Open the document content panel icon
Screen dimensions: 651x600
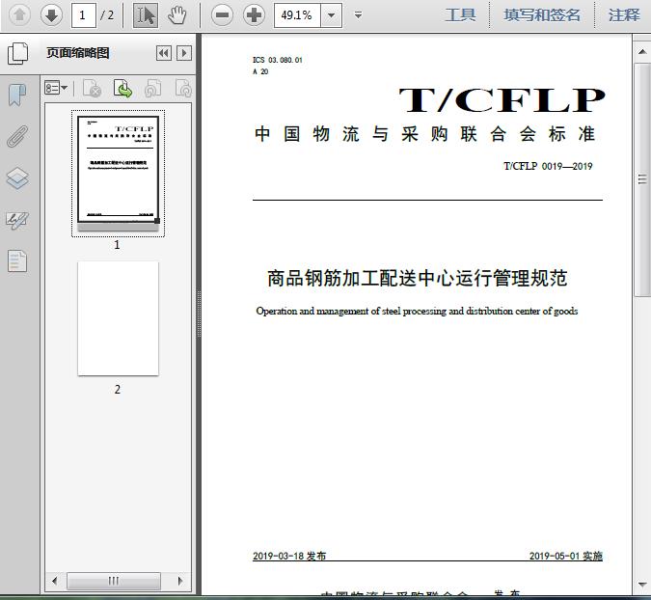(17, 261)
